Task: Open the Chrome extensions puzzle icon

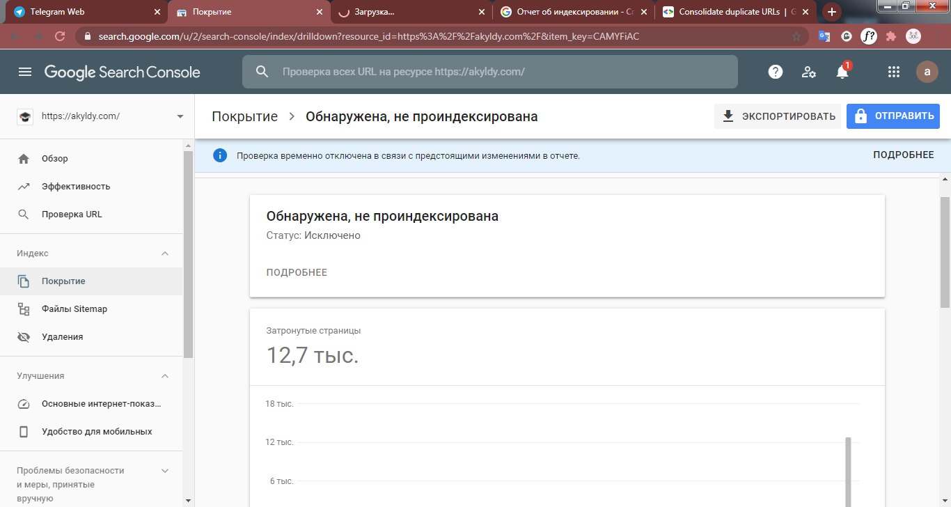Action: [x=890, y=36]
